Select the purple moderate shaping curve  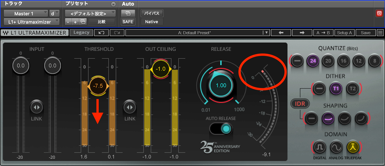tap(328, 118)
